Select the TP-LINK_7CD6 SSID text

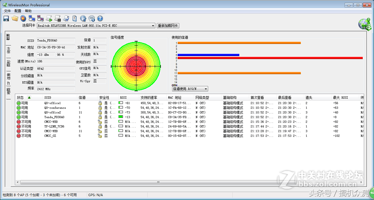pyautogui.click(x=54, y=126)
